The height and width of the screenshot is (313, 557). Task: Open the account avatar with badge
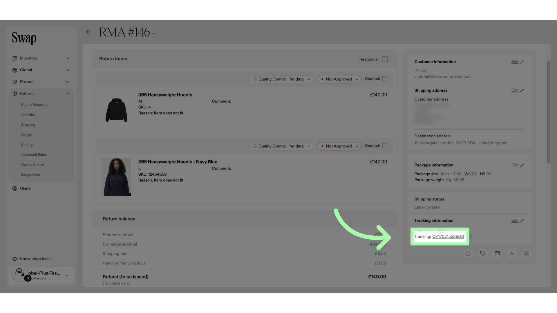point(20,273)
